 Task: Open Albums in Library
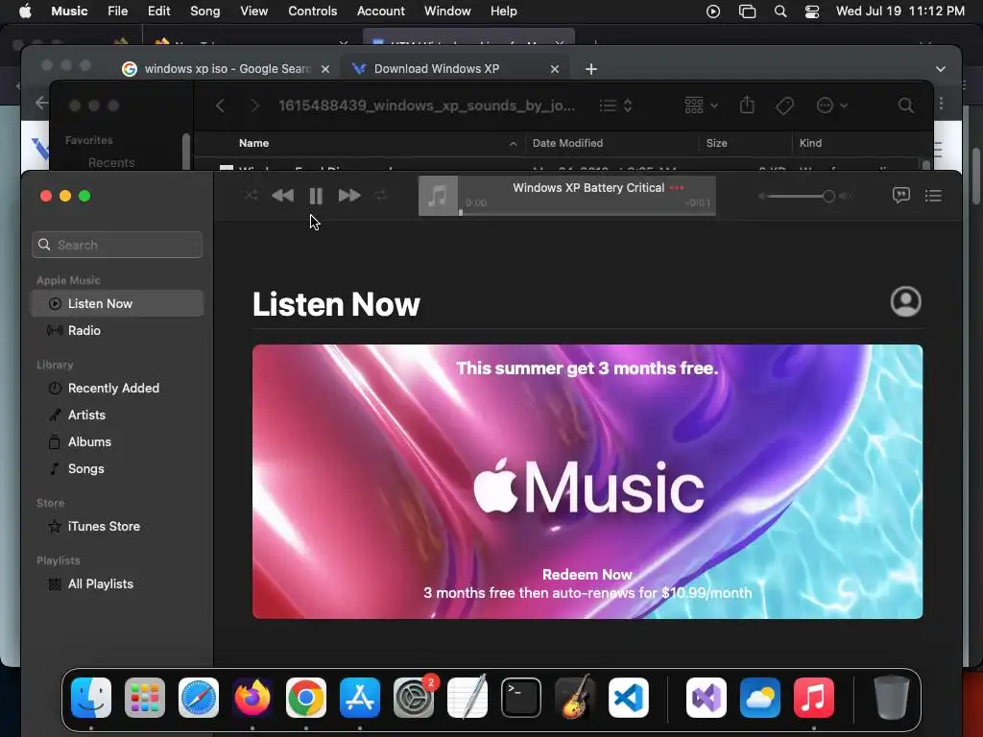(x=117, y=441)
